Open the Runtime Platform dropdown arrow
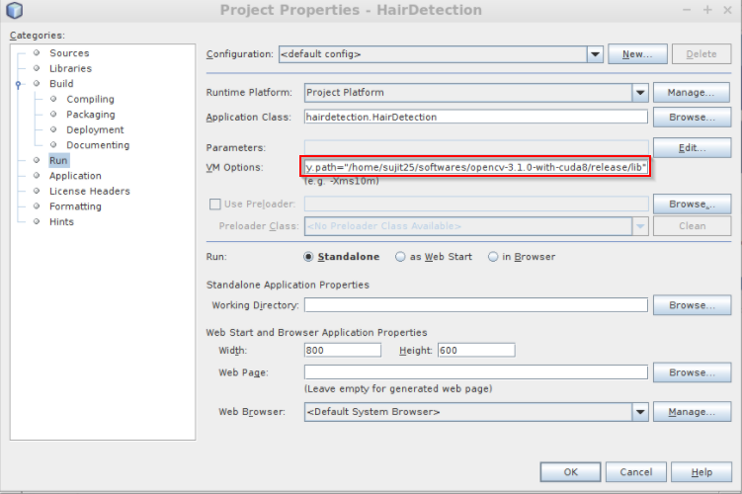The image size is (742, 494). click(640, 93)
